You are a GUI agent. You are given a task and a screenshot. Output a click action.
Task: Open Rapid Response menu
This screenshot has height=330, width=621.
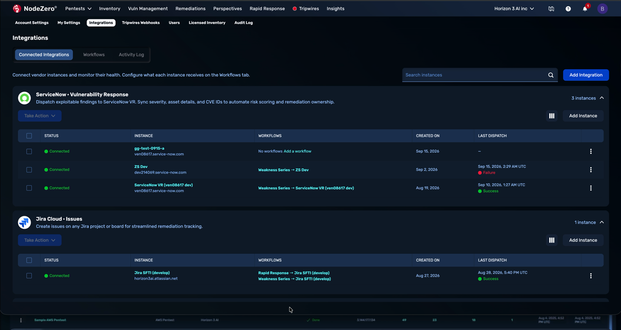[x=267, y=9]
